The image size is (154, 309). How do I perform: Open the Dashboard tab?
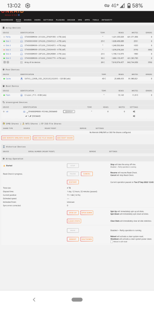pos(7,20)
